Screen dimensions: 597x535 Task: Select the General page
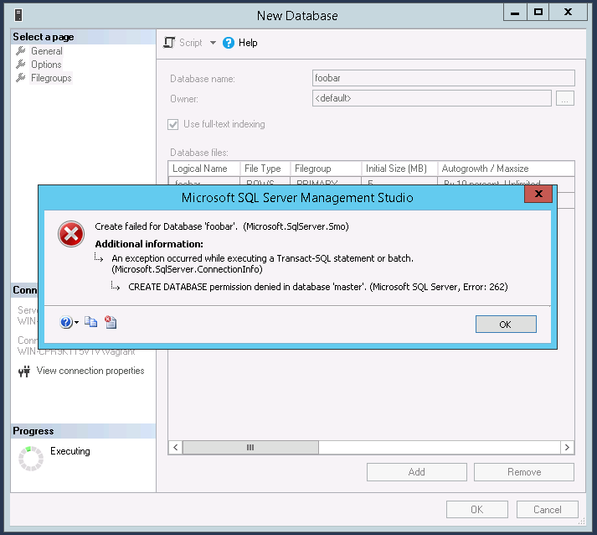(46, 51)
